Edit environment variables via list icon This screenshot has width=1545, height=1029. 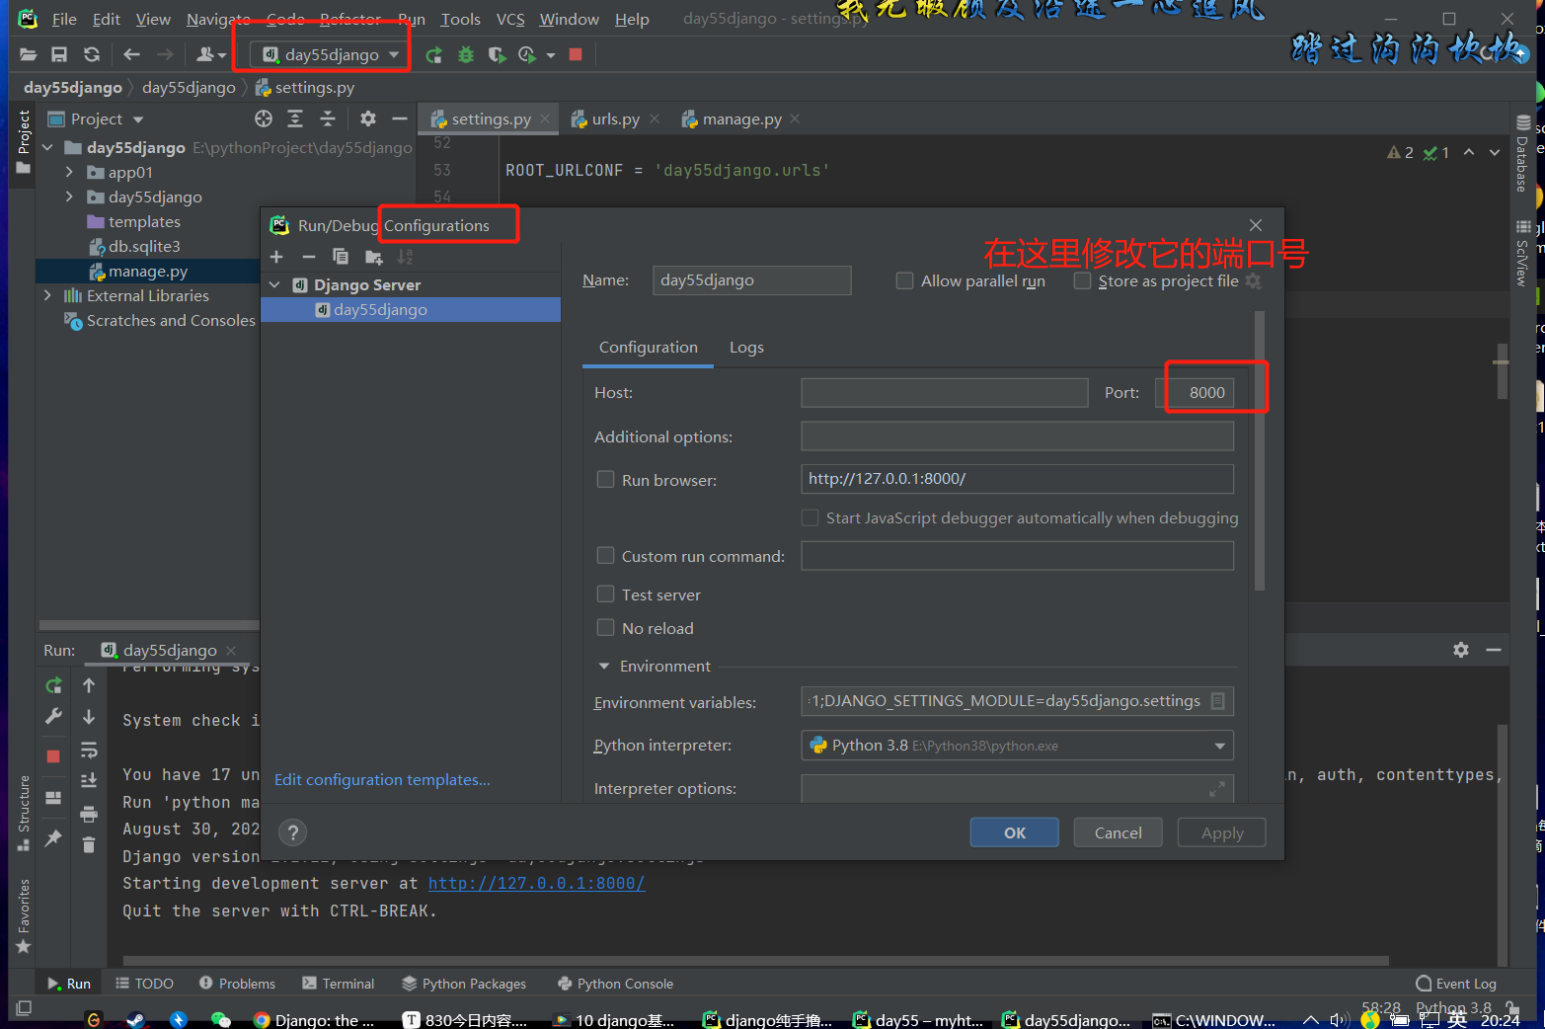pos(1218,701)
